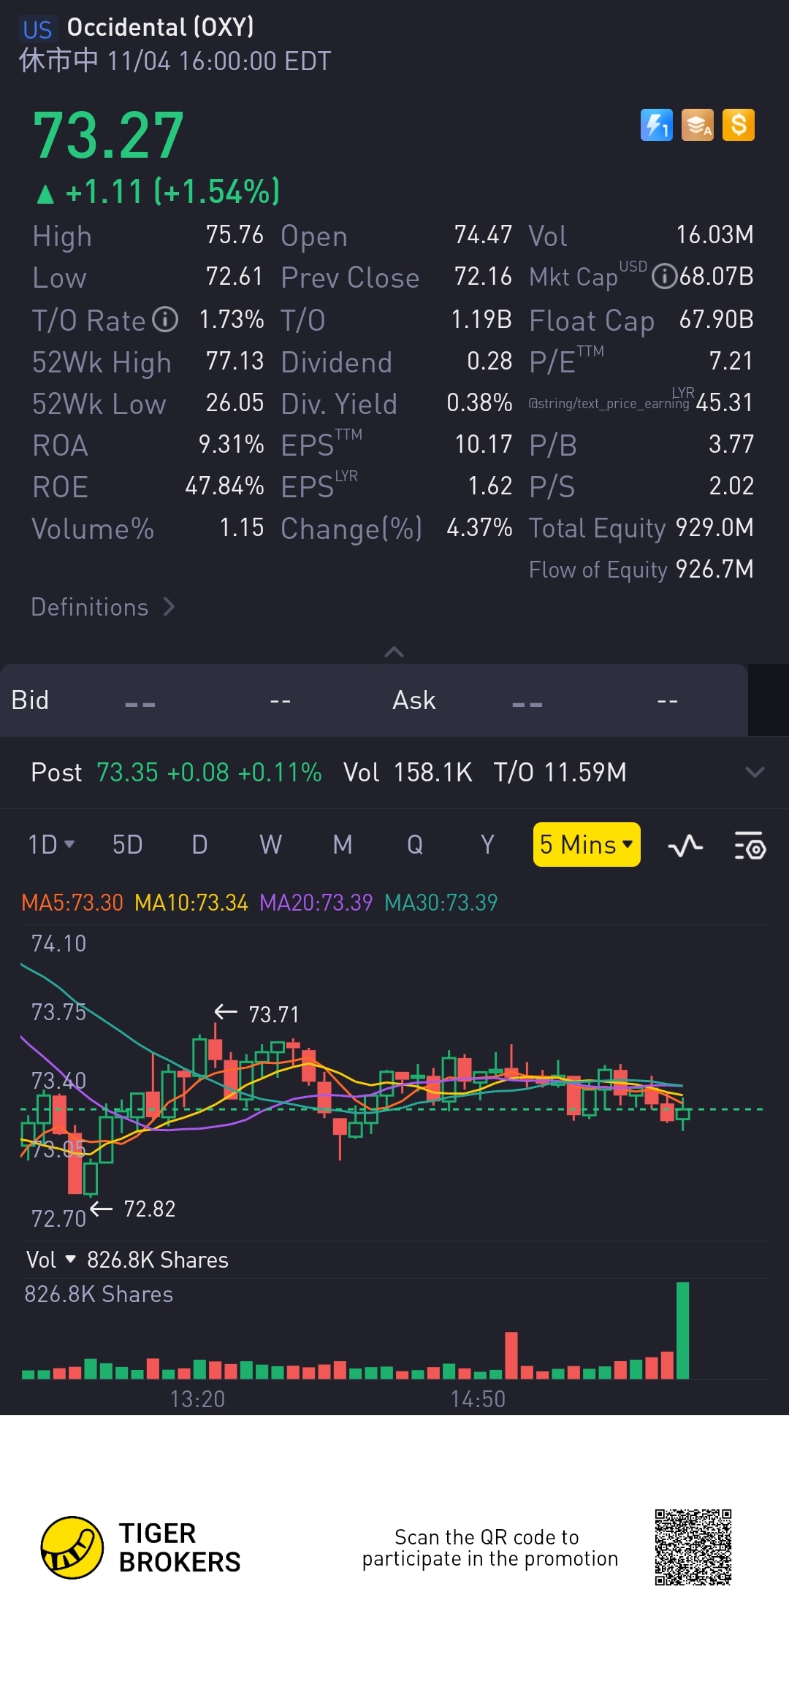This screenshot has width=789, height=1681.
Task: Tap the 826.8K Shares volume label
Action: point(158,1260)
